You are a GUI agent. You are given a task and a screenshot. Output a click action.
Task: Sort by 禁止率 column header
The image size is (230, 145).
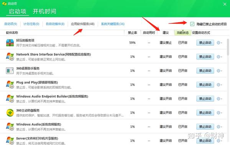pyautogui.click(x=133, y=33)
